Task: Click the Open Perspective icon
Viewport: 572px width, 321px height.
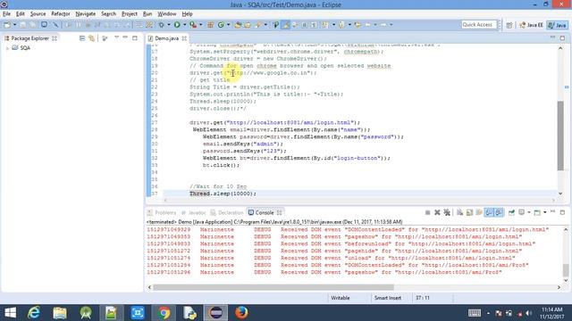Action: coord(509,25)
